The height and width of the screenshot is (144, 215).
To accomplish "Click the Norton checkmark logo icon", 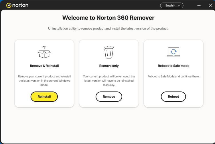I will (9, 5).
